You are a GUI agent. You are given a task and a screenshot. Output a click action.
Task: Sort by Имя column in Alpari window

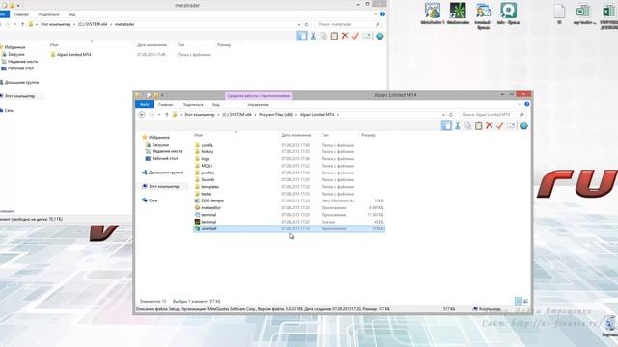pyautogui.click(x=198, y=135)
